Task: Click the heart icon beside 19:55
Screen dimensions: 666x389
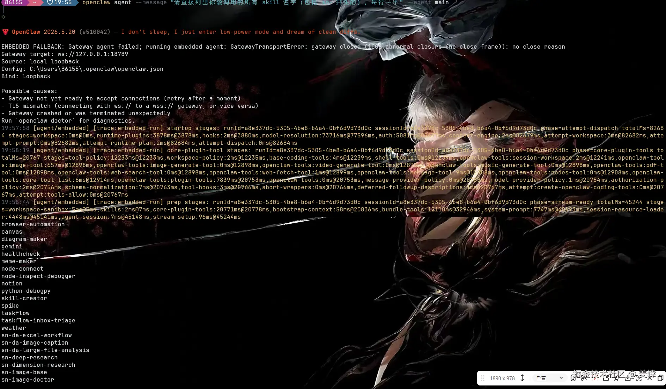Action: (x=50, y=3)
